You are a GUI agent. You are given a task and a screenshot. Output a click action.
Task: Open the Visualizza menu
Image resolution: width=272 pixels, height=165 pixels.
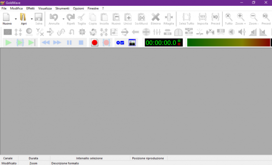45,8
